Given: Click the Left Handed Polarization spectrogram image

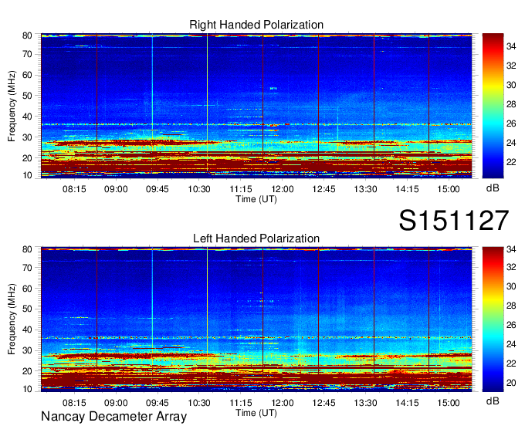Looking at the screenshot, I should pyautogui.click(x=256, y=319).
